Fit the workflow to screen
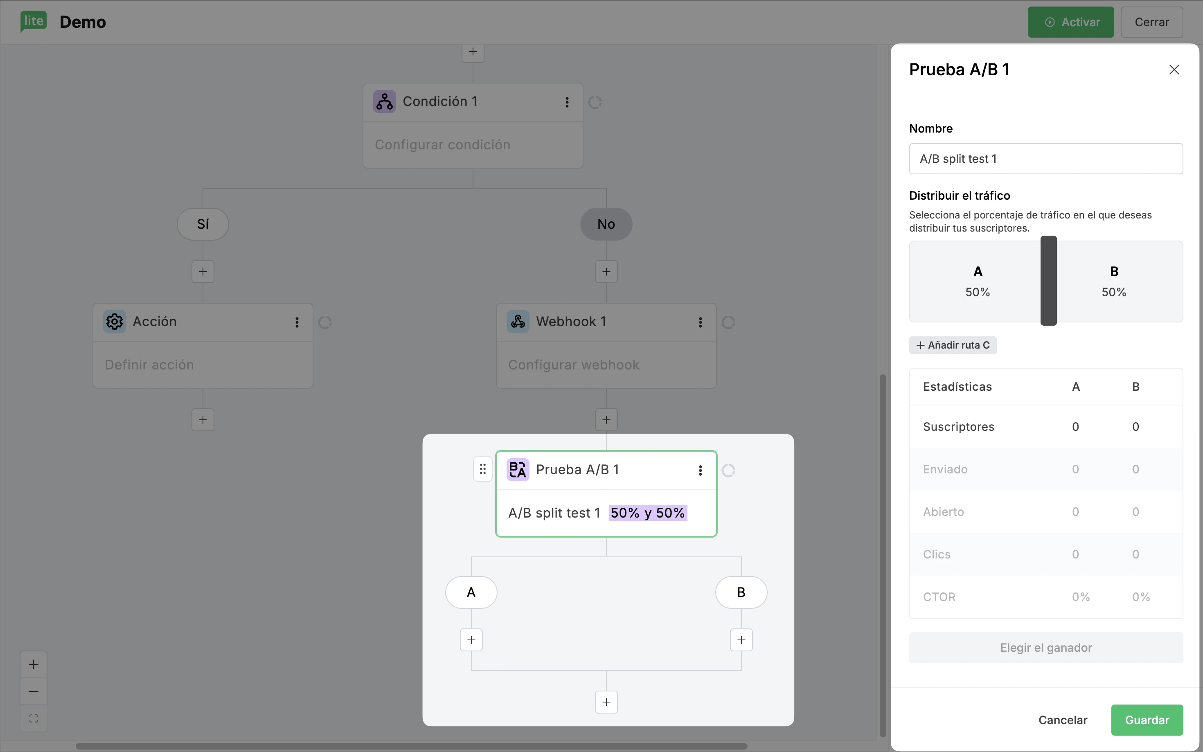 coord(33,719)
